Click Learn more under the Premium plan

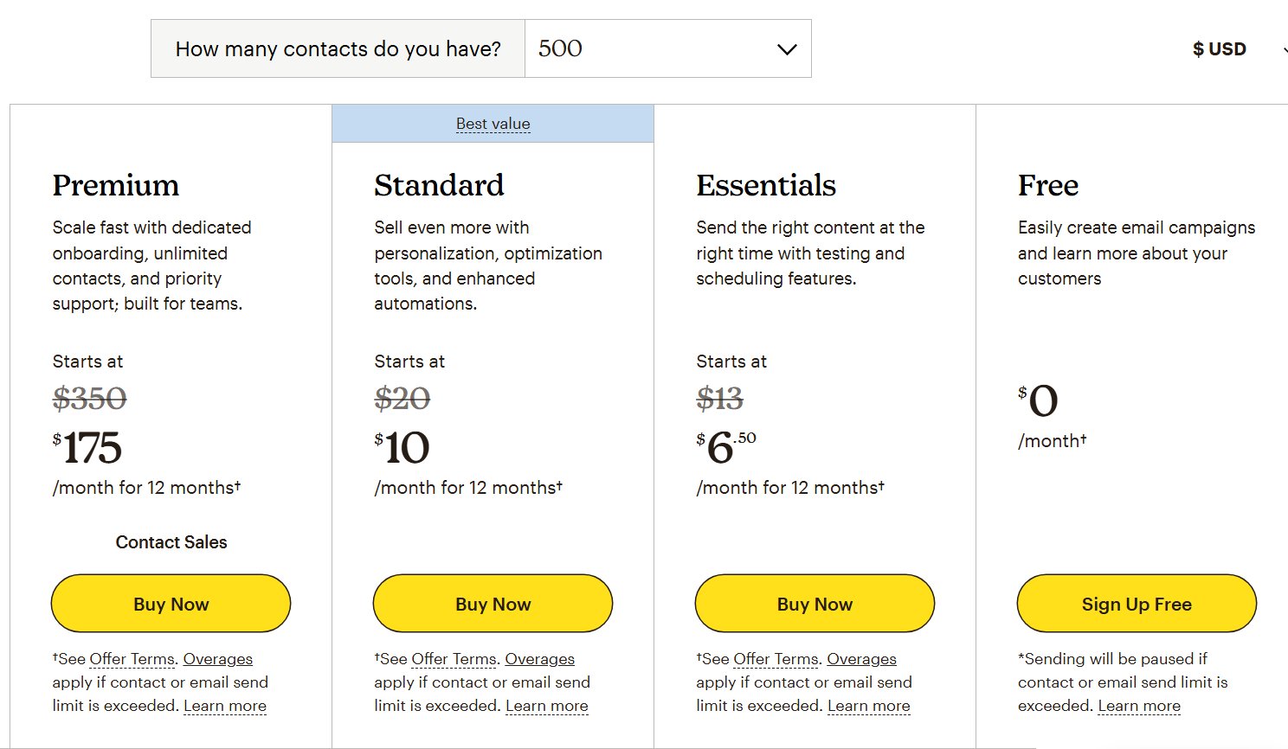[x=225, y=706]
